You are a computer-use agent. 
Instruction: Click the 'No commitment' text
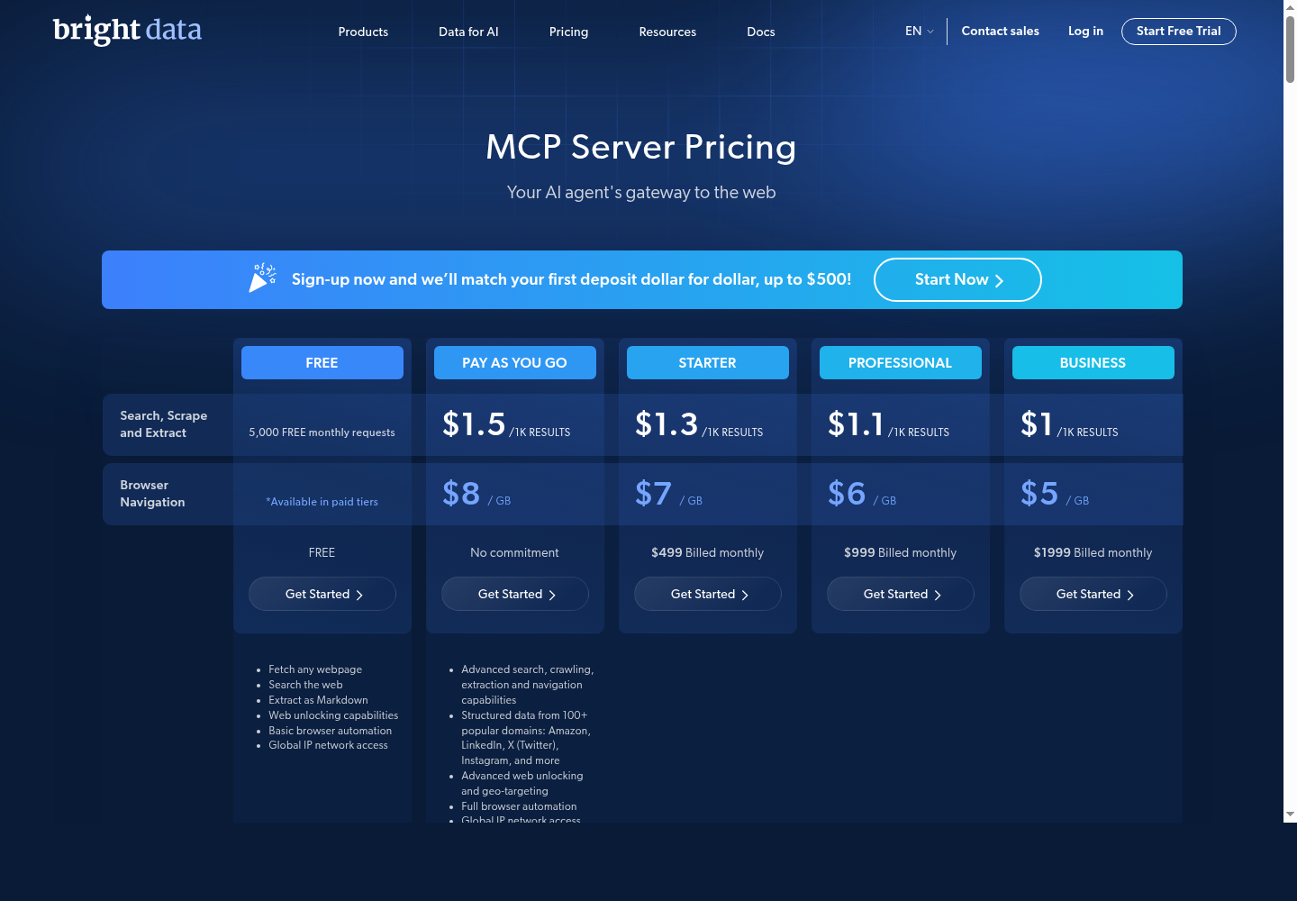click(514, 552)
